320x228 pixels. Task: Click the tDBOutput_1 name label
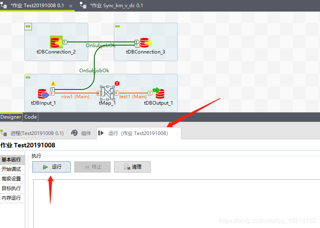[158, 103]
